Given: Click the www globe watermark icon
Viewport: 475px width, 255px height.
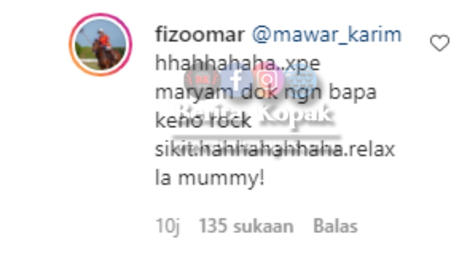Looking at the screenshot, I should click(x=301, y=81).
